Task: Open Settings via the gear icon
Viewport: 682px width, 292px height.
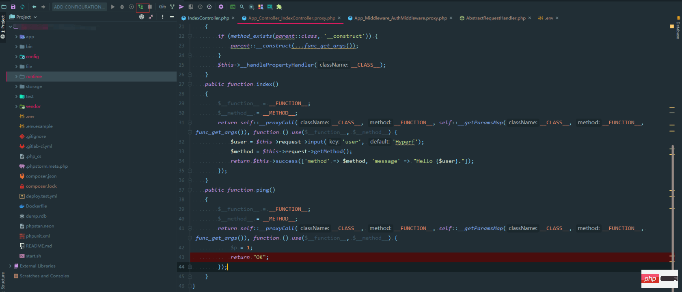Action: pyautogui.click(x=221, y=7)
